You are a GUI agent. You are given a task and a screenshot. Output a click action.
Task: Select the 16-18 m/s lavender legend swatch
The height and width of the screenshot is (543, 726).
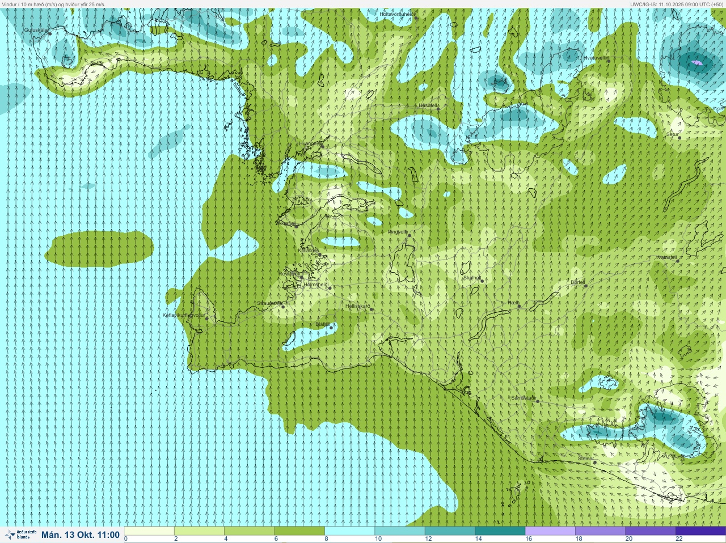coord(550,531)
